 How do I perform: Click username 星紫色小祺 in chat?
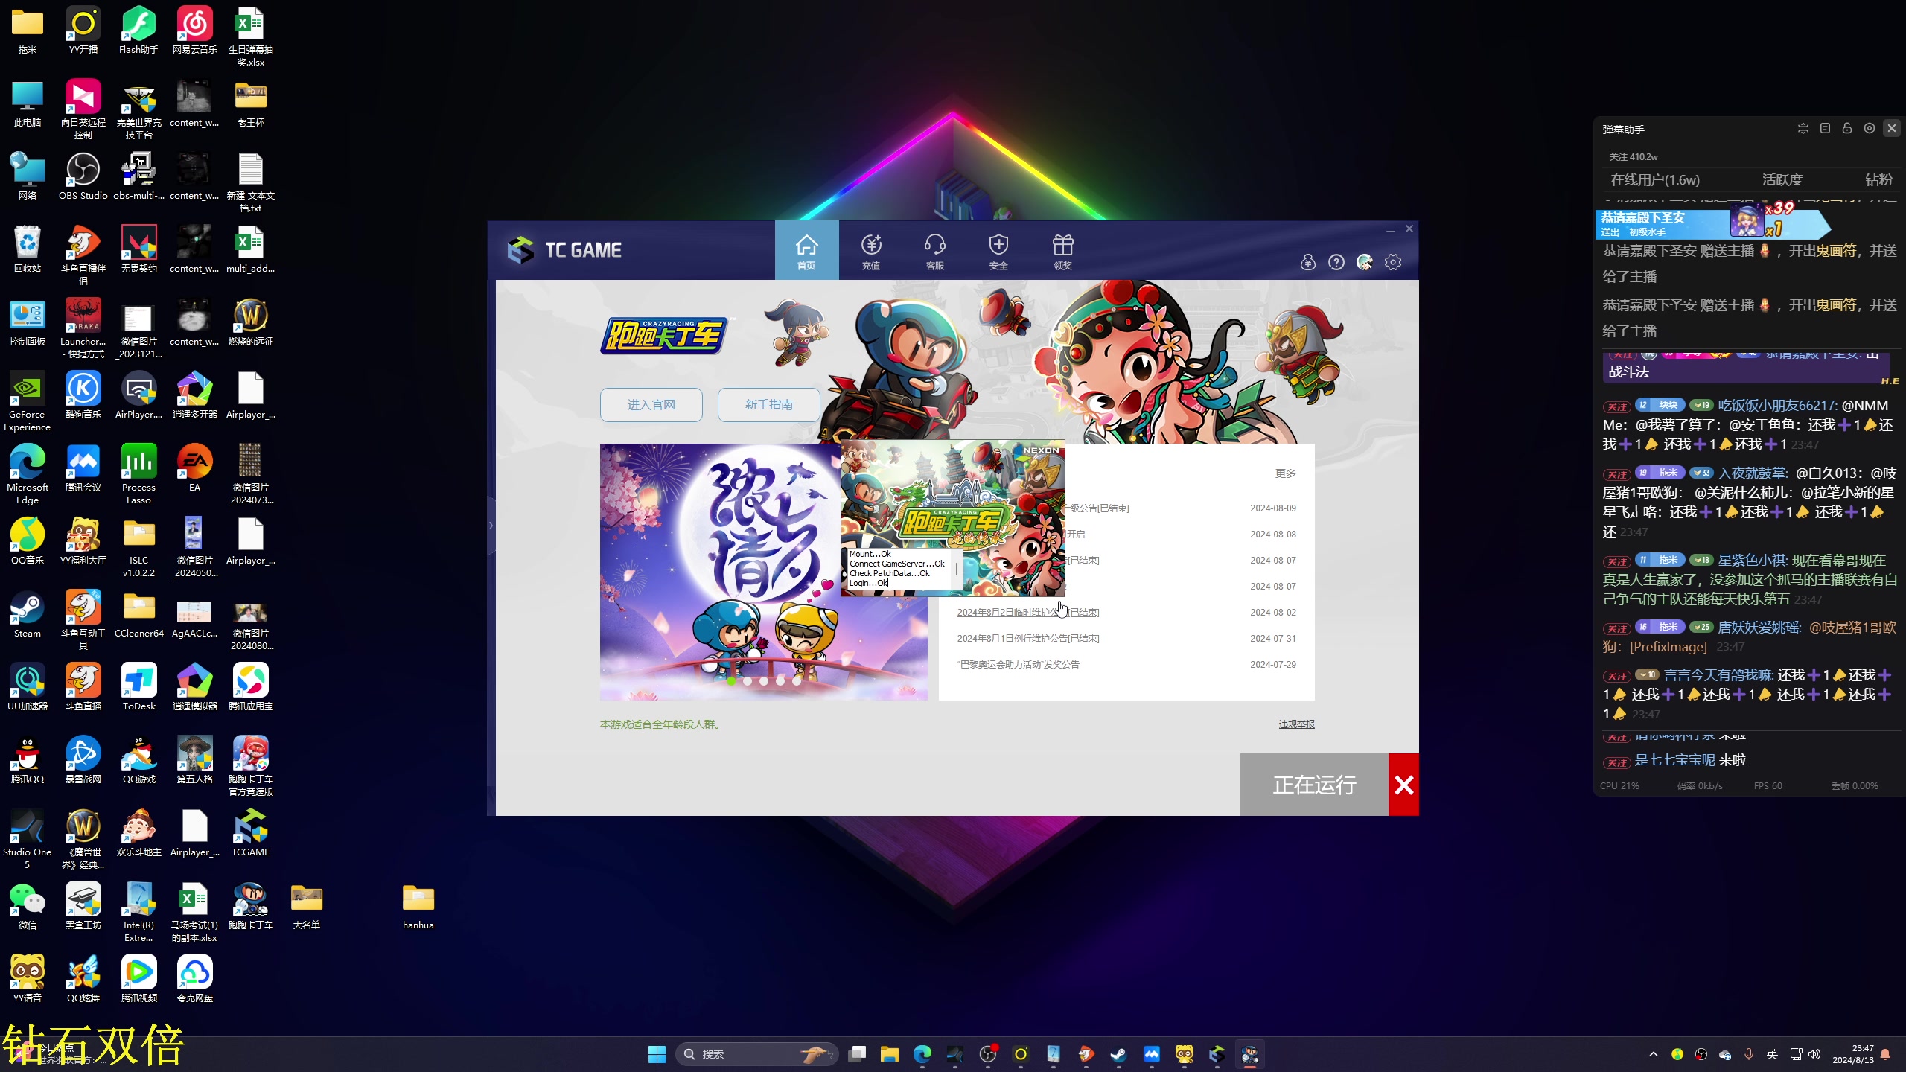pyautogui.click(x=1751, y=561)
